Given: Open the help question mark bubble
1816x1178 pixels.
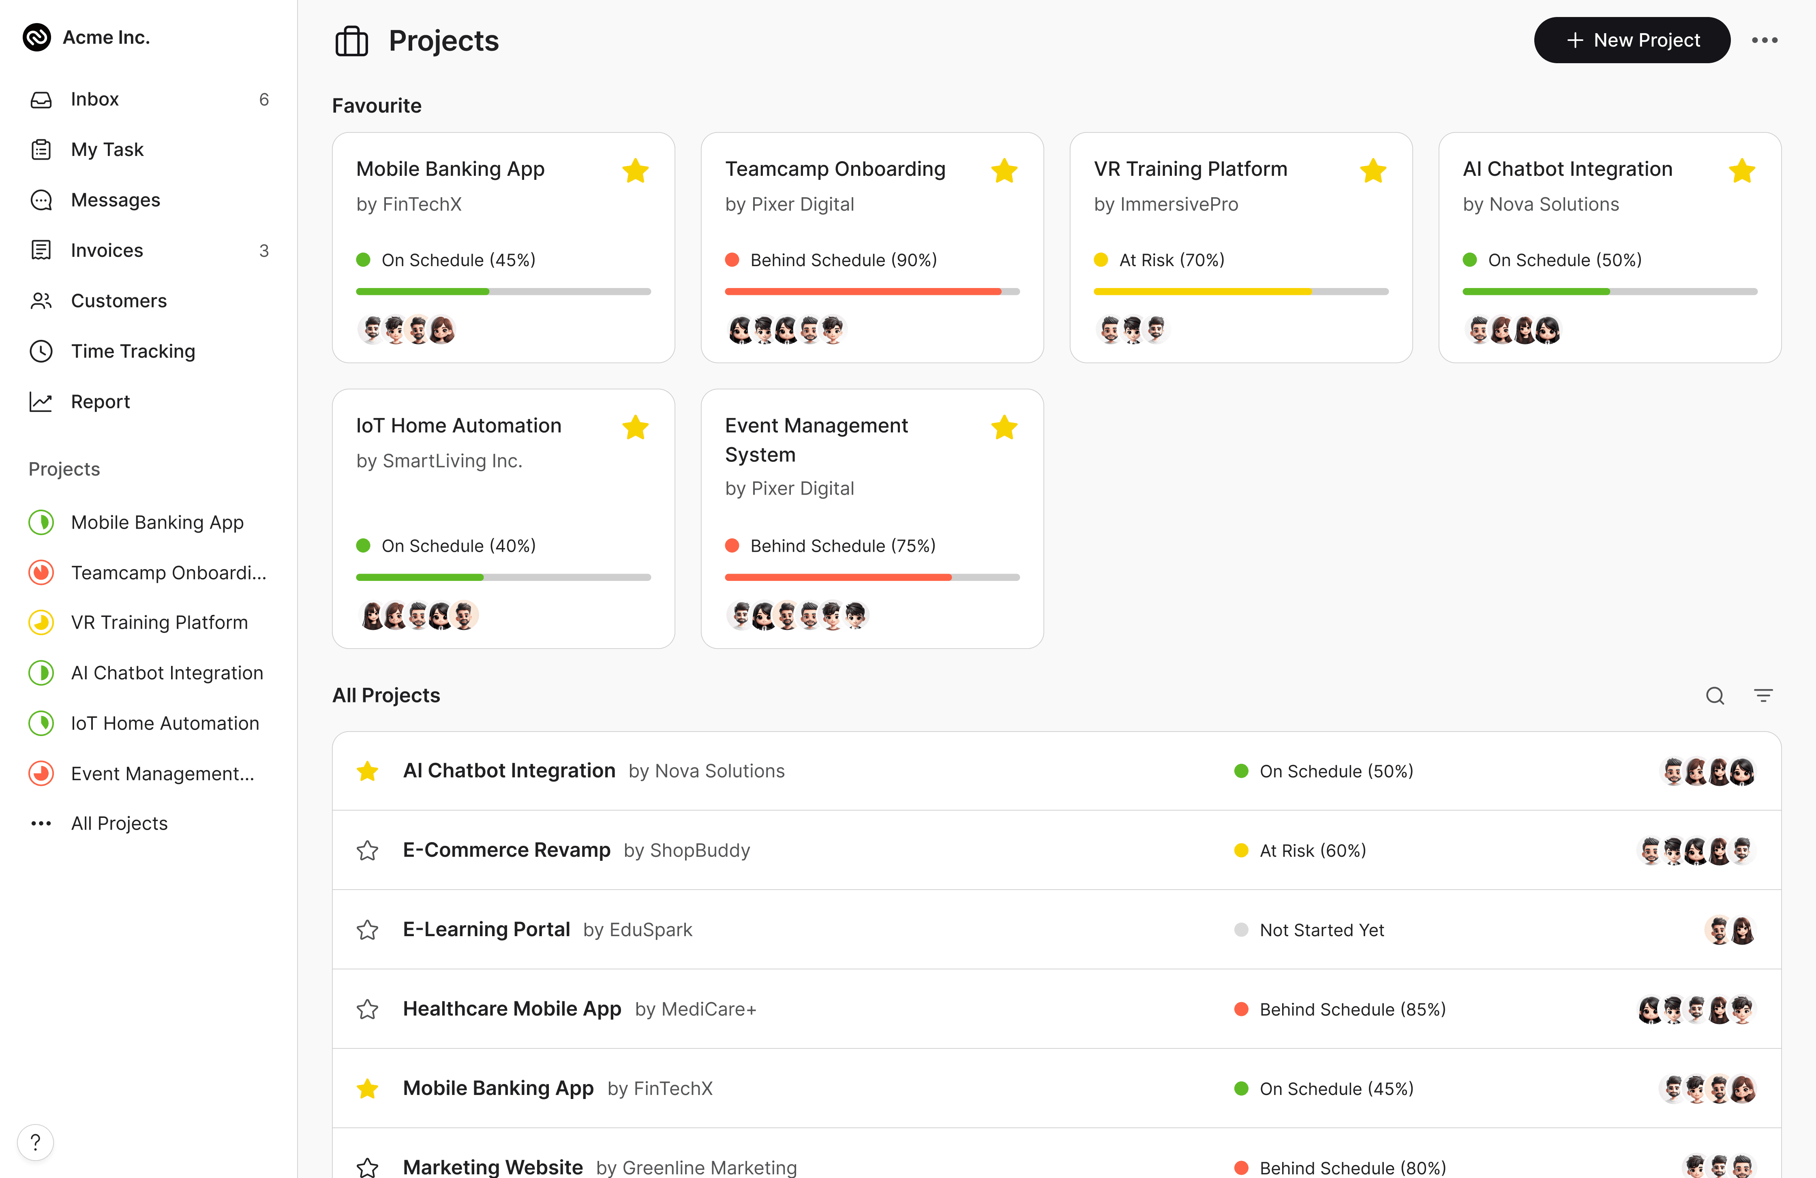Looking at the screenshot, I should (35, 1142).
